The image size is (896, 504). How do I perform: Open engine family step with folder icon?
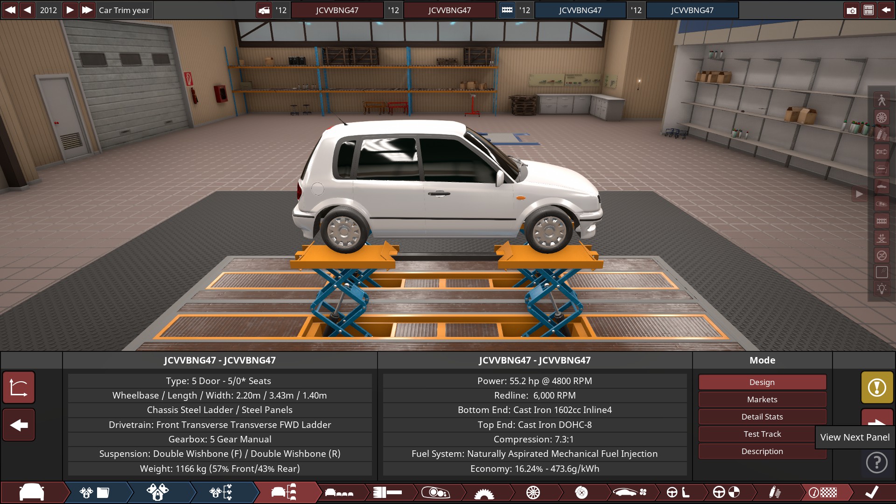(x=94, y=492)
